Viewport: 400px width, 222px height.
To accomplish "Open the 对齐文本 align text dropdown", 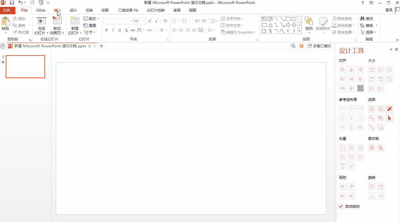I will [232, 25].
